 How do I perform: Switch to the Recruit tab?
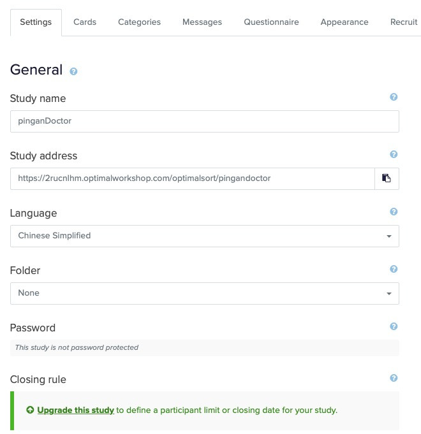coord(404,22)
